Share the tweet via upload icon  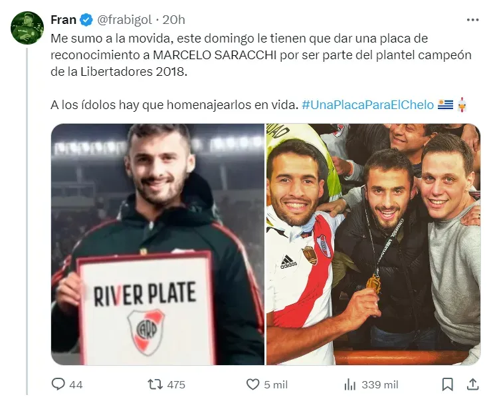coord(472,384)
